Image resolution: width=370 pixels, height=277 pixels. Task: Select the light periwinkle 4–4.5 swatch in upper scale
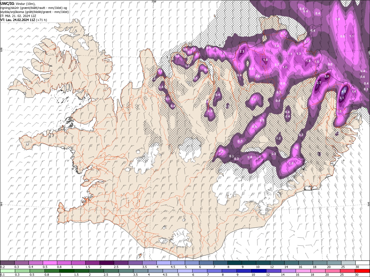(x=164, y=263)
